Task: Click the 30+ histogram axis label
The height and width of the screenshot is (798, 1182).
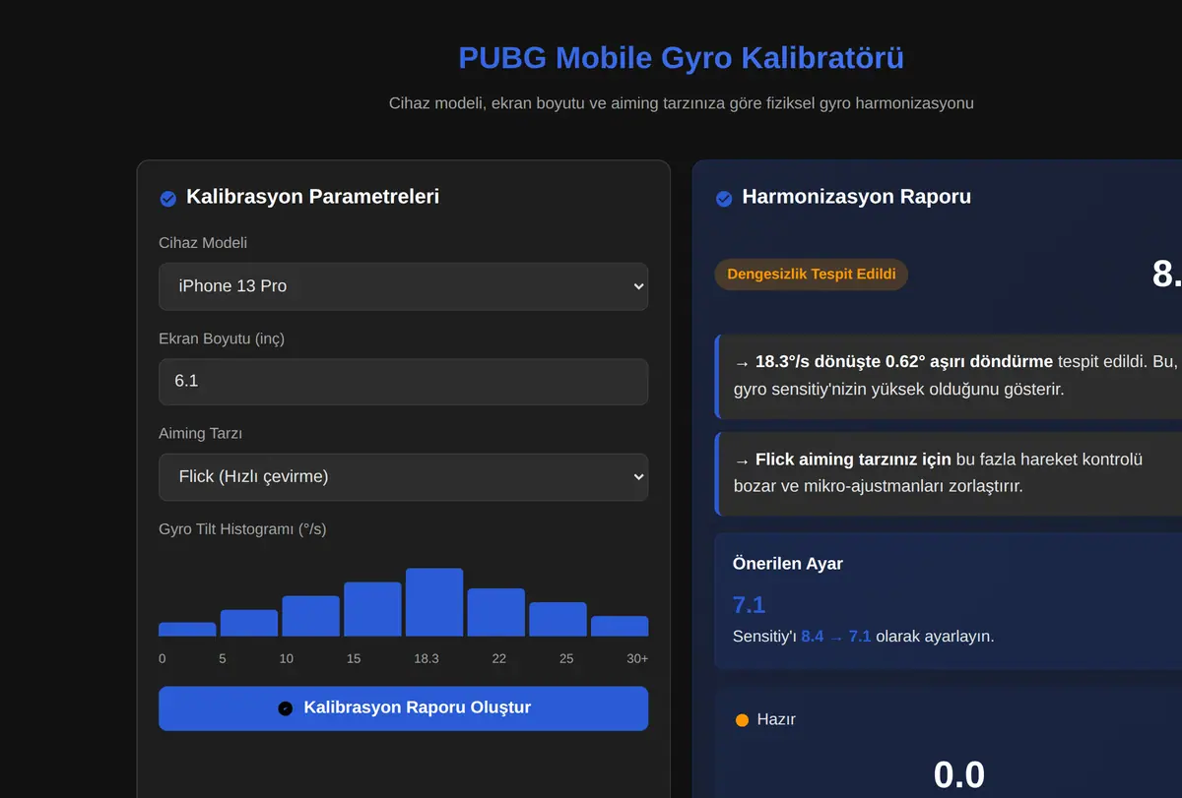Action: (637, 658)
